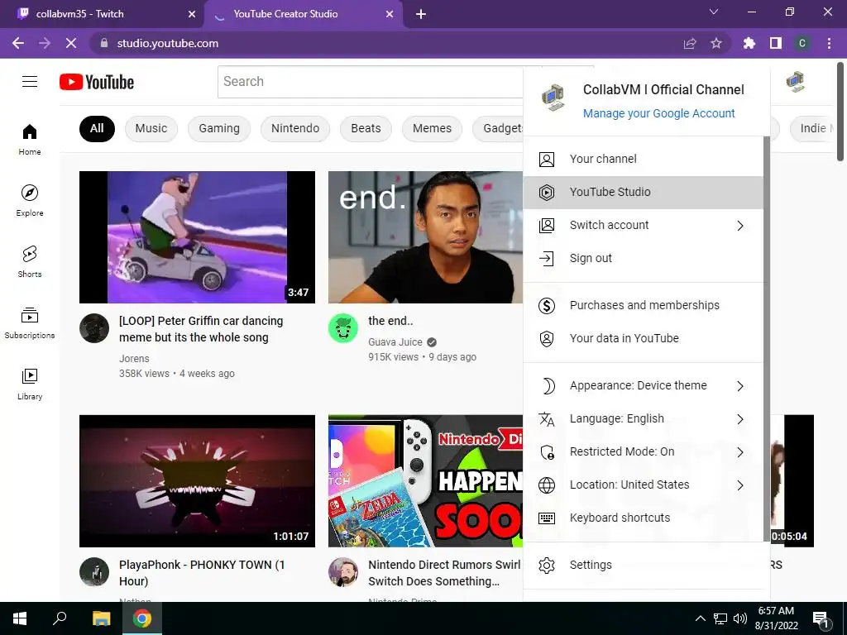Expand the Switch account submenu

pyautogui.click(x=740, y=226)
